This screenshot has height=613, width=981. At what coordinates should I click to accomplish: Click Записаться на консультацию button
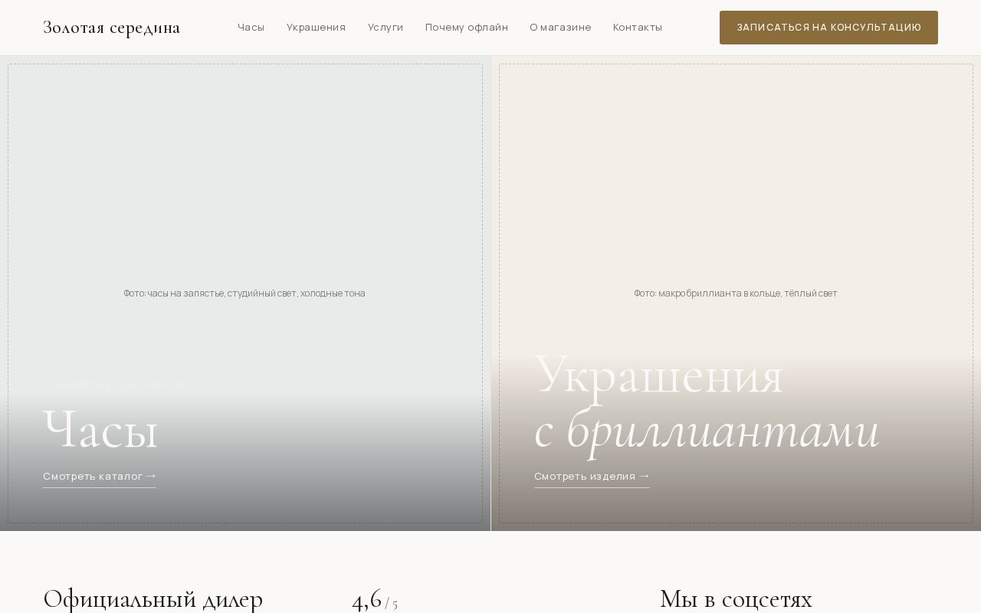[x=828, y=28]
